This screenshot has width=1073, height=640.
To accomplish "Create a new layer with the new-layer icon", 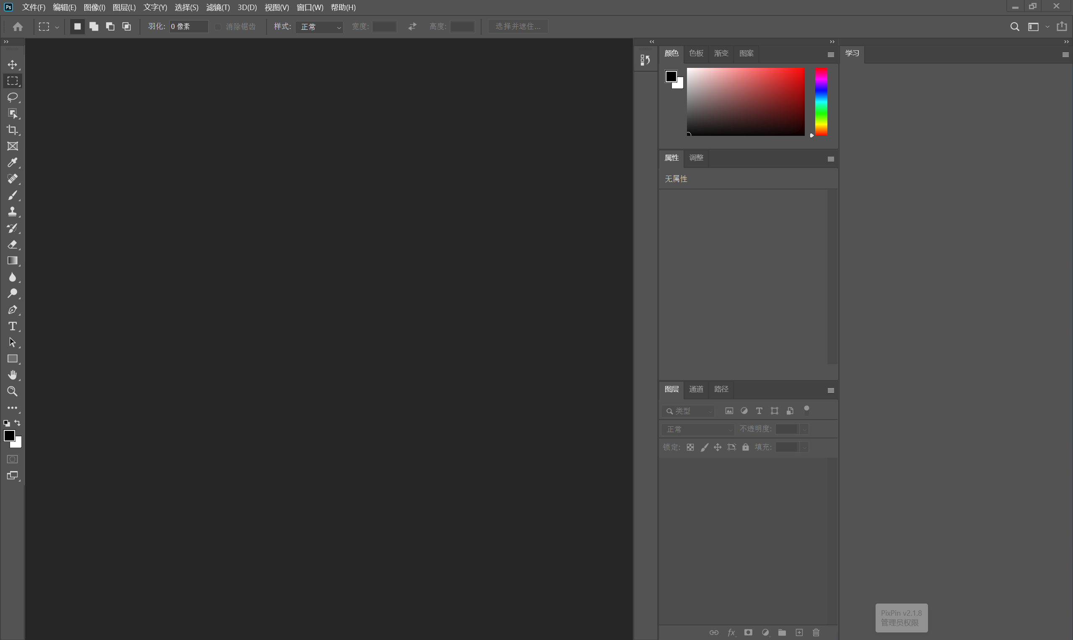I will click(799, 632).
